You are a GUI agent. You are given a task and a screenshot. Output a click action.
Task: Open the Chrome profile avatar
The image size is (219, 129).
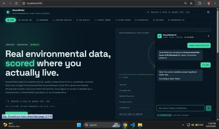pos(209,3)
